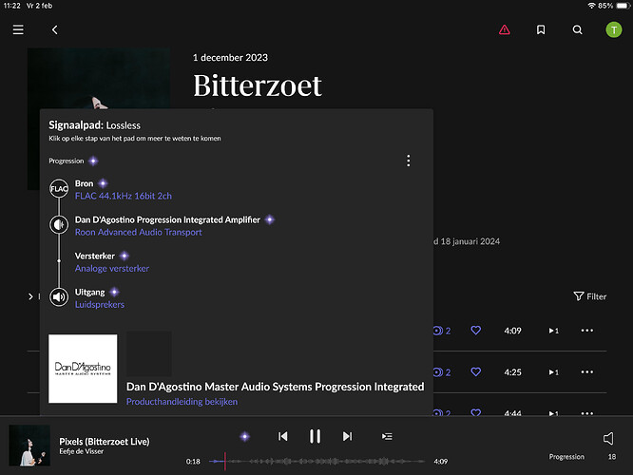Open more options for the 4:09 track

click(x=586, y=331)
